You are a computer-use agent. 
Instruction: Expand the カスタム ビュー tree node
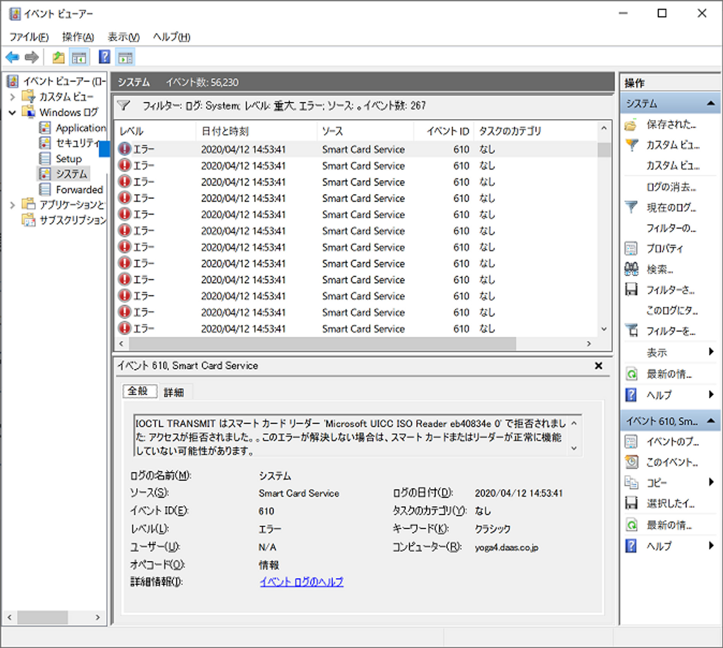coord(12,97)
